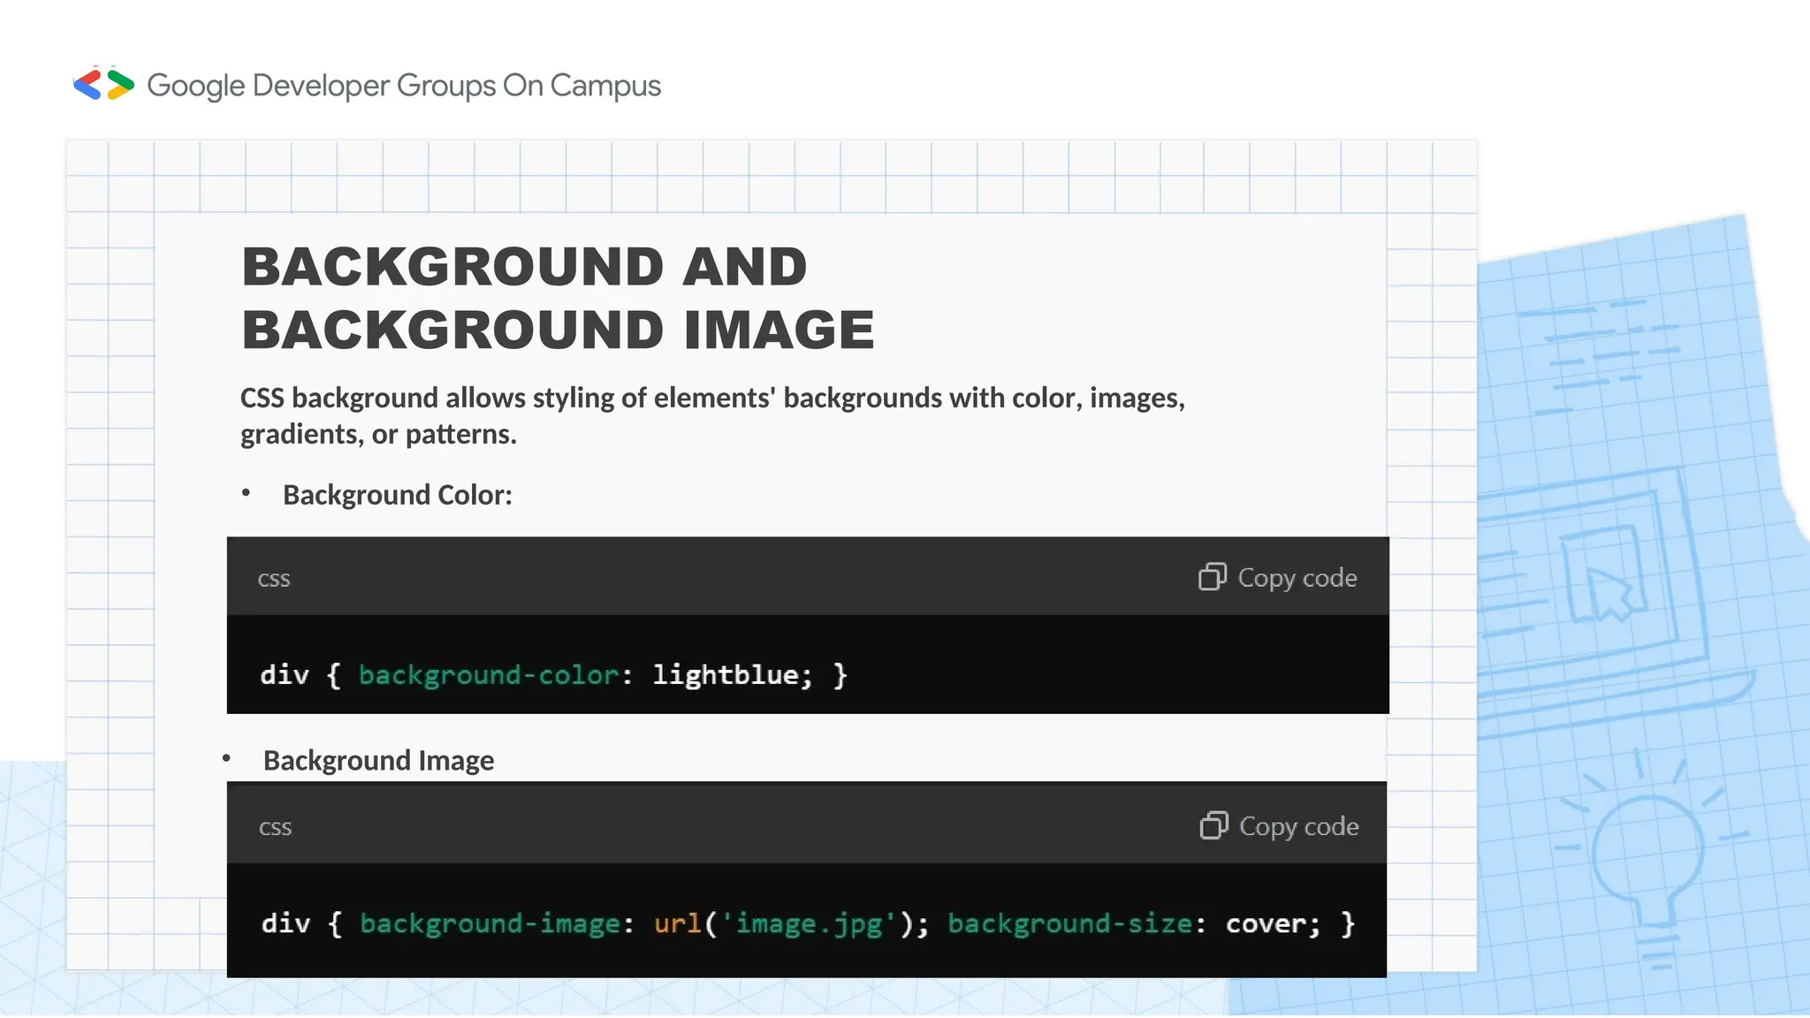Click the CSS background description paragraph
The image size is (1810, 1018).
tap(711, 415)
